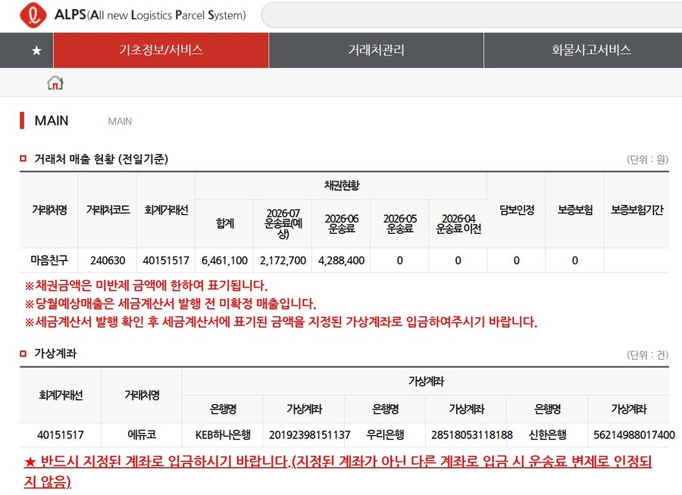Select the gray MAIN breadcrumb text
682x495 pixels.
tap(120, 121)
